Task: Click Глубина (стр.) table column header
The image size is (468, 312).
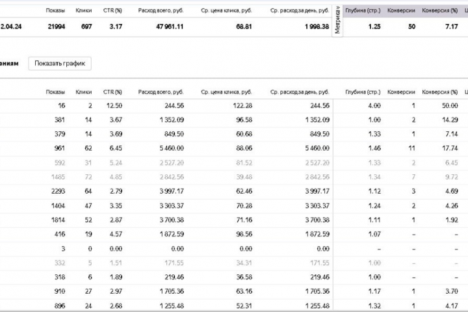Action: point(363,92)
